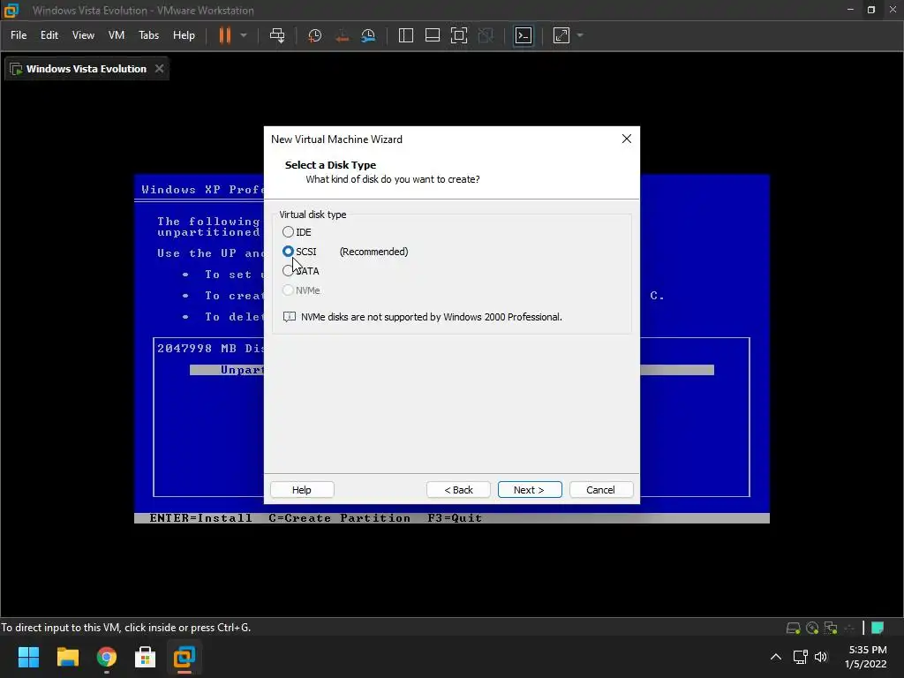Click the NVMe info message icon
This screenshot has width=904, height=678.
click(x=290, y=317)
